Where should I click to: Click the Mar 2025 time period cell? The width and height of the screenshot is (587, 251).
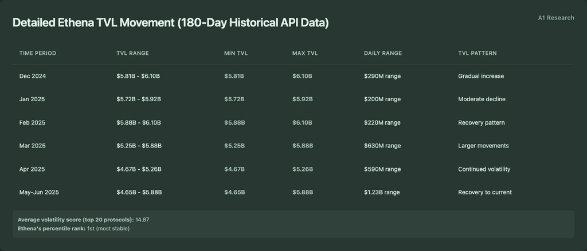click(x=32, y=146)
